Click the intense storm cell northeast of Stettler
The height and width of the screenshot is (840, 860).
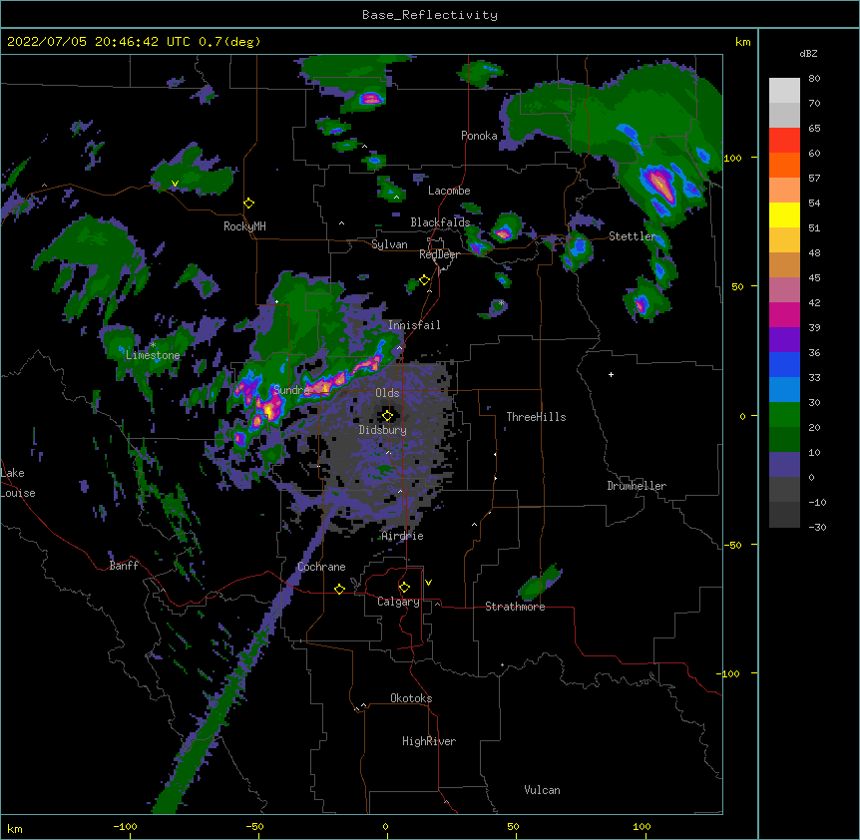coord(662,186)
